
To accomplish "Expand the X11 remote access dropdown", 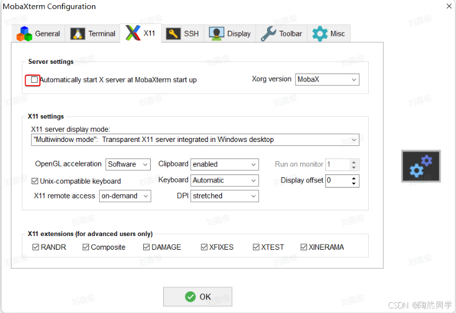I will click(125, 196).
